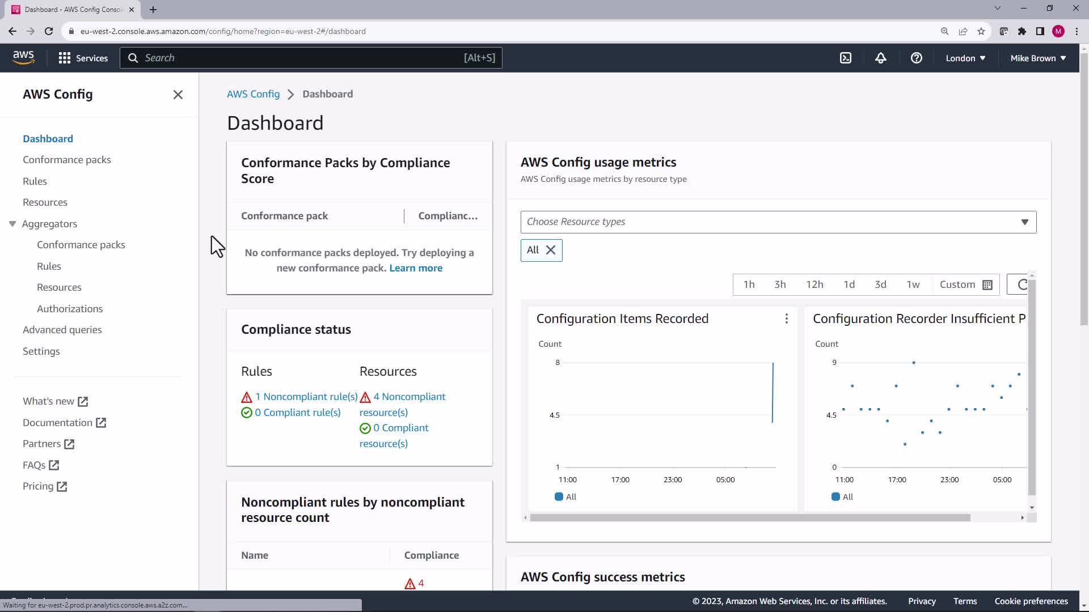Open the 1 Noncompliant rule(s) link
This screenshot has width=1089, height=612.
tap(306, 397)
